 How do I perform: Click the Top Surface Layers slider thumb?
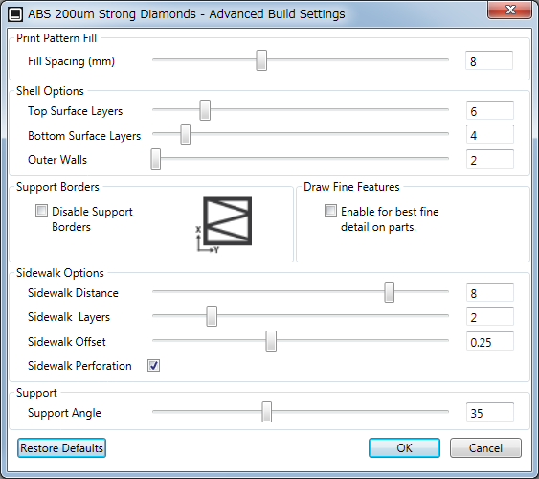point(205,110)
